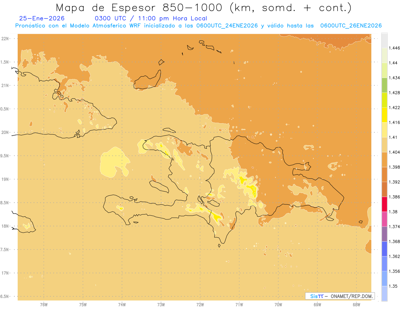Viewport: 400px width, 309px height.
Task: Click the legend value "1.434"
Action: coord(394,78)
